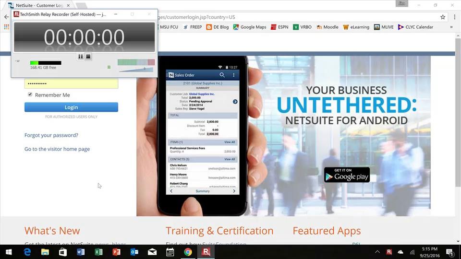Switch to Relay Recorder in the taskbar
Image resolution: width=461 pixels, height=259 pixels.
206,252
